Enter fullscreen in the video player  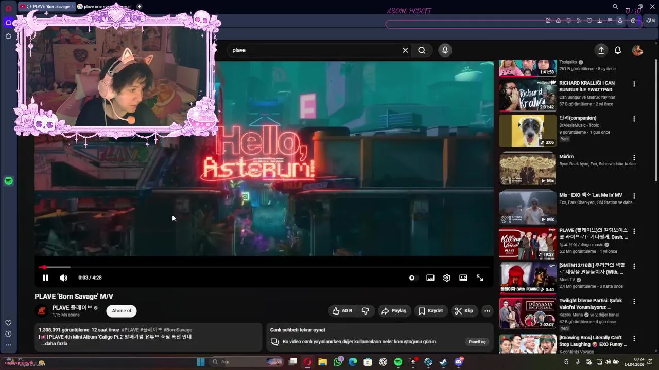click(480, 277)
